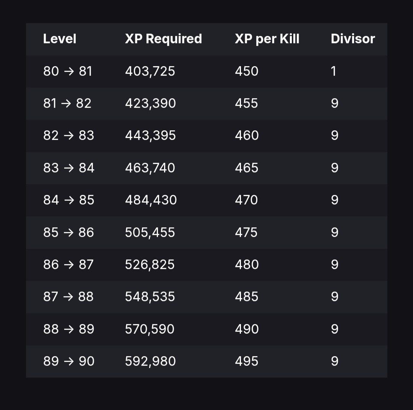Click the Divisor column header
Viewport: 413px width, 410px height.
353,39
